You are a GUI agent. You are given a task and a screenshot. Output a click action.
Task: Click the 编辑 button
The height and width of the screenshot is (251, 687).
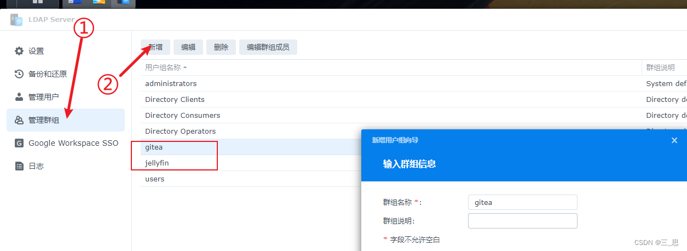[x=188, y=47]
